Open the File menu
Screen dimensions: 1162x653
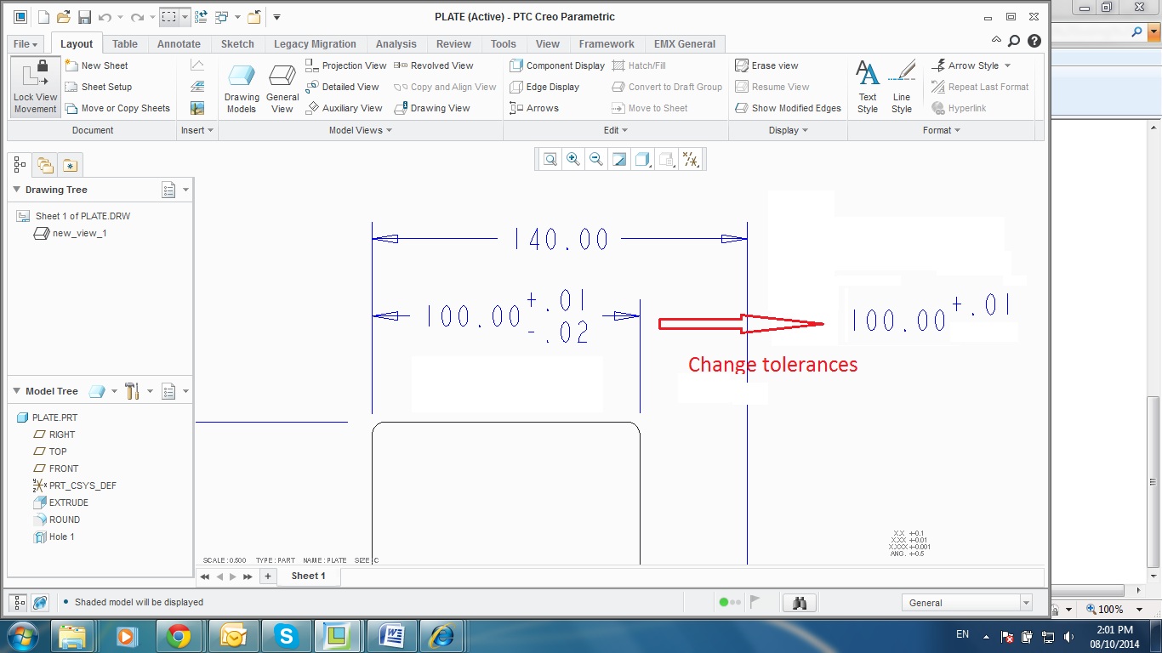click(26, 44)
